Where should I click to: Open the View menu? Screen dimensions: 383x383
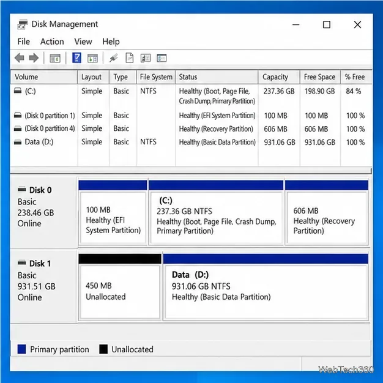click(83, 42)
